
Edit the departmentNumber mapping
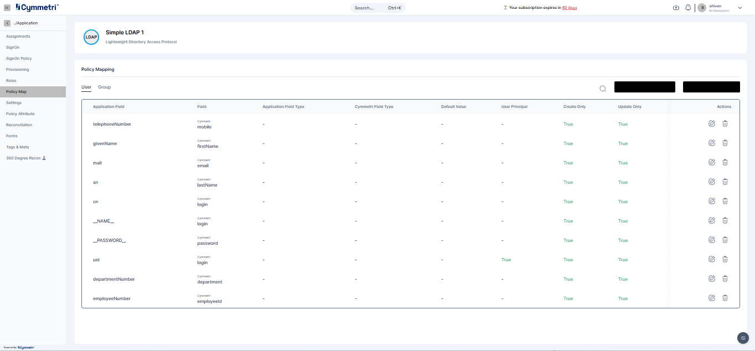click(x=712, y=278)
